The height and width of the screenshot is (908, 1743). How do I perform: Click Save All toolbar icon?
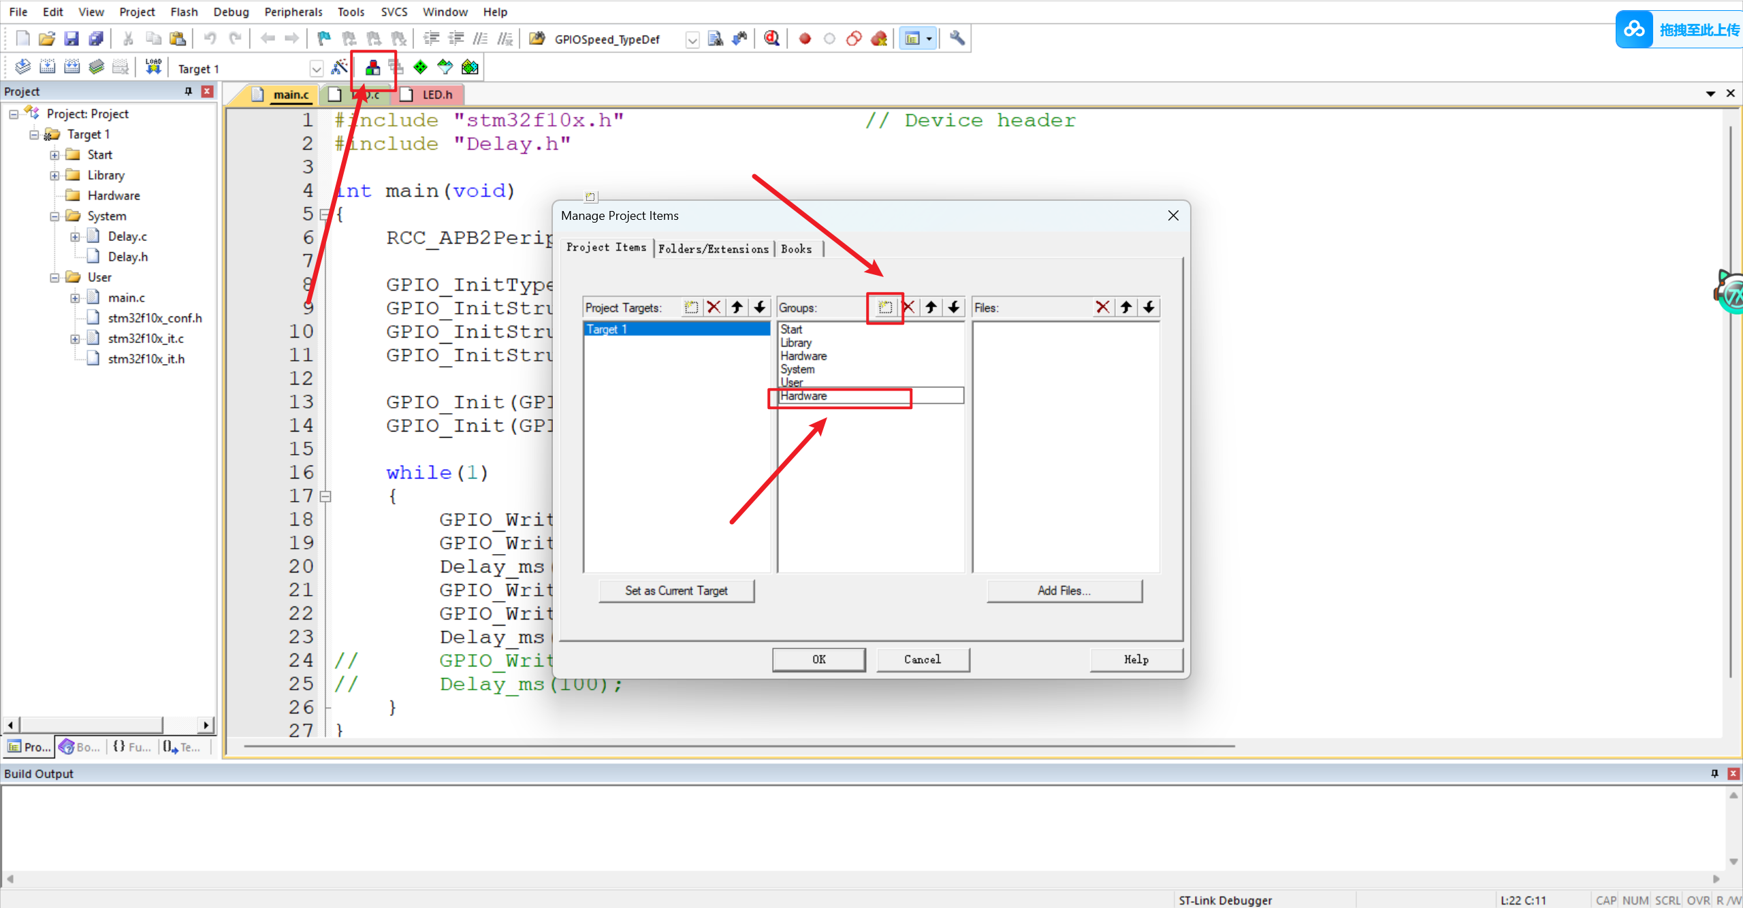[96, 38]
